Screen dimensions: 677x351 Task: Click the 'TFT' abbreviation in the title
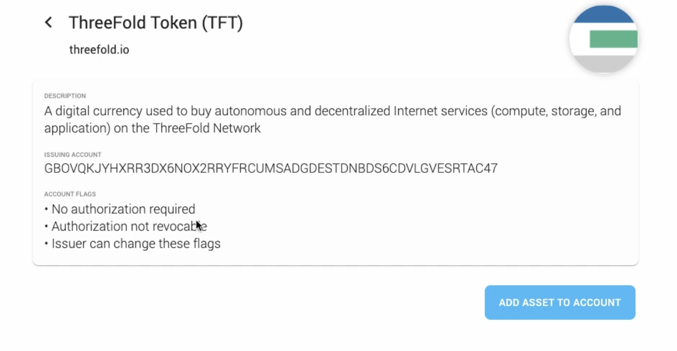point(222,23)
